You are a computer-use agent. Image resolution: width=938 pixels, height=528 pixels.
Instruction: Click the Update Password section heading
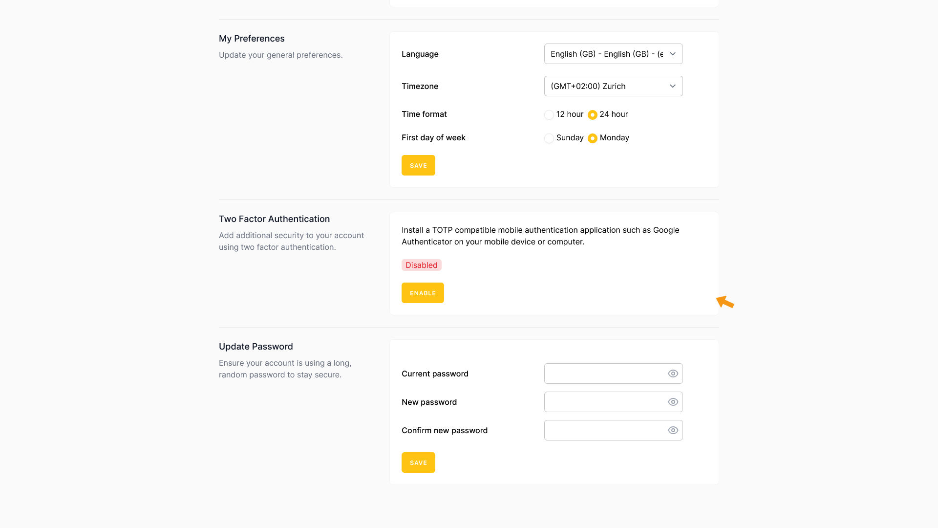pos(256,347)
